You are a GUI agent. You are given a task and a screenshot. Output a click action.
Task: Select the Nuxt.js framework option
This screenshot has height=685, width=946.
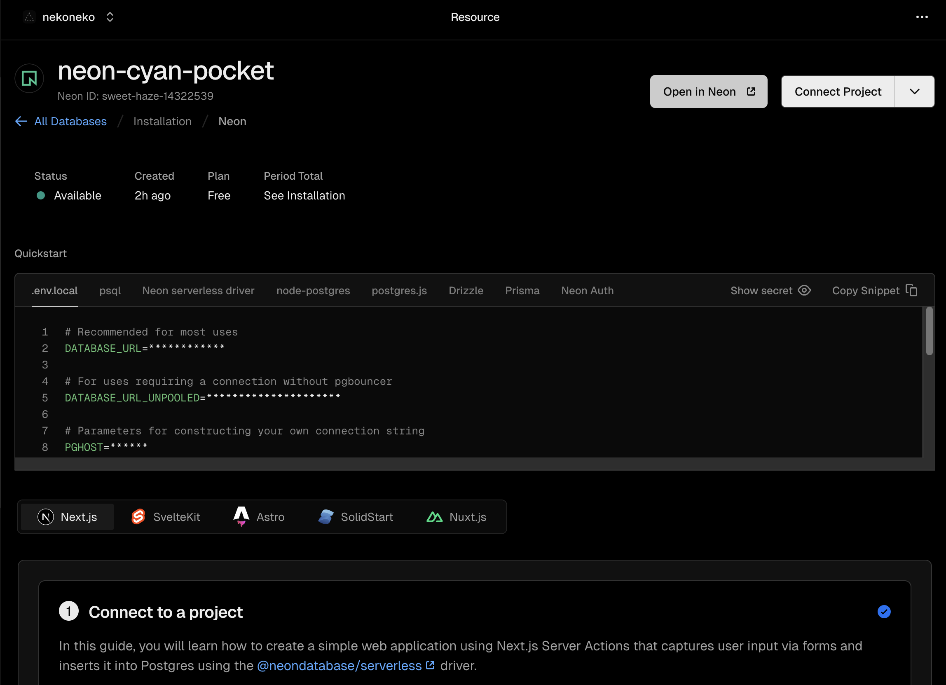tap(457, 517)
